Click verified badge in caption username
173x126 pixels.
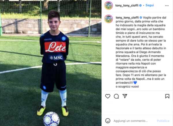[141, 18]
